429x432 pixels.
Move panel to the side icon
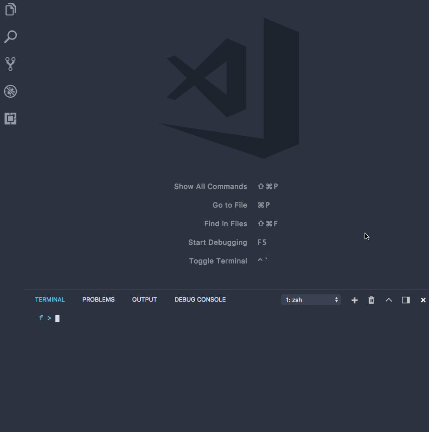[406, 300]
